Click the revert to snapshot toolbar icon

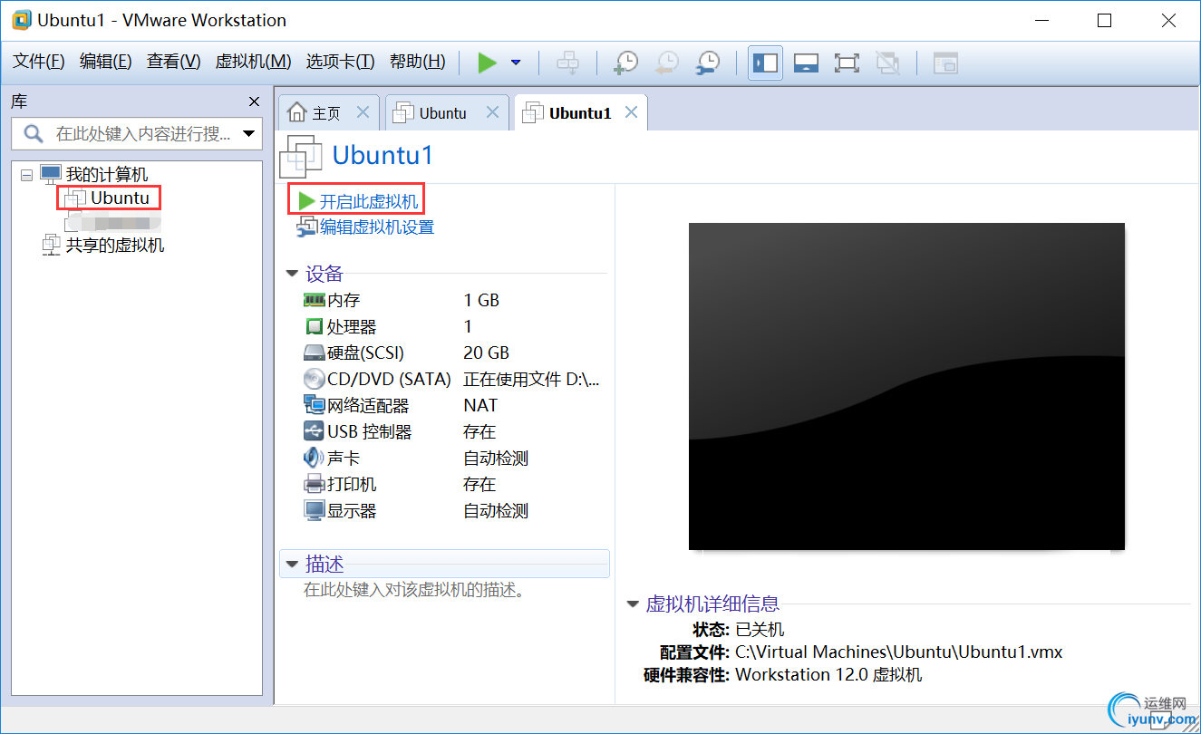[x=667, y=63]
